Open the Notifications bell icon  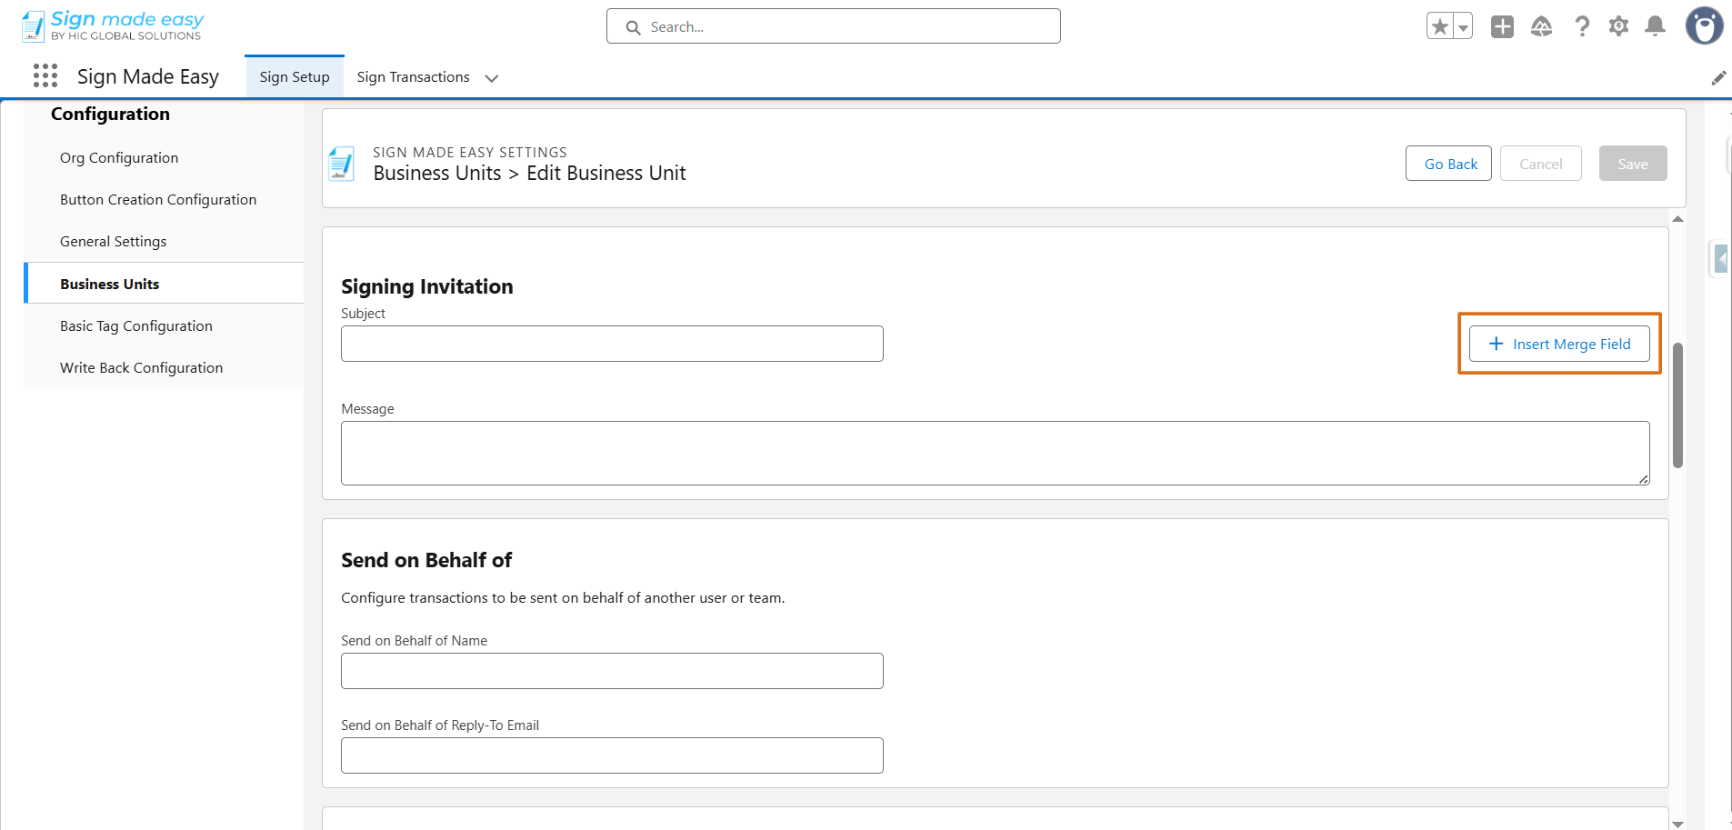(x=1655, y=27)
